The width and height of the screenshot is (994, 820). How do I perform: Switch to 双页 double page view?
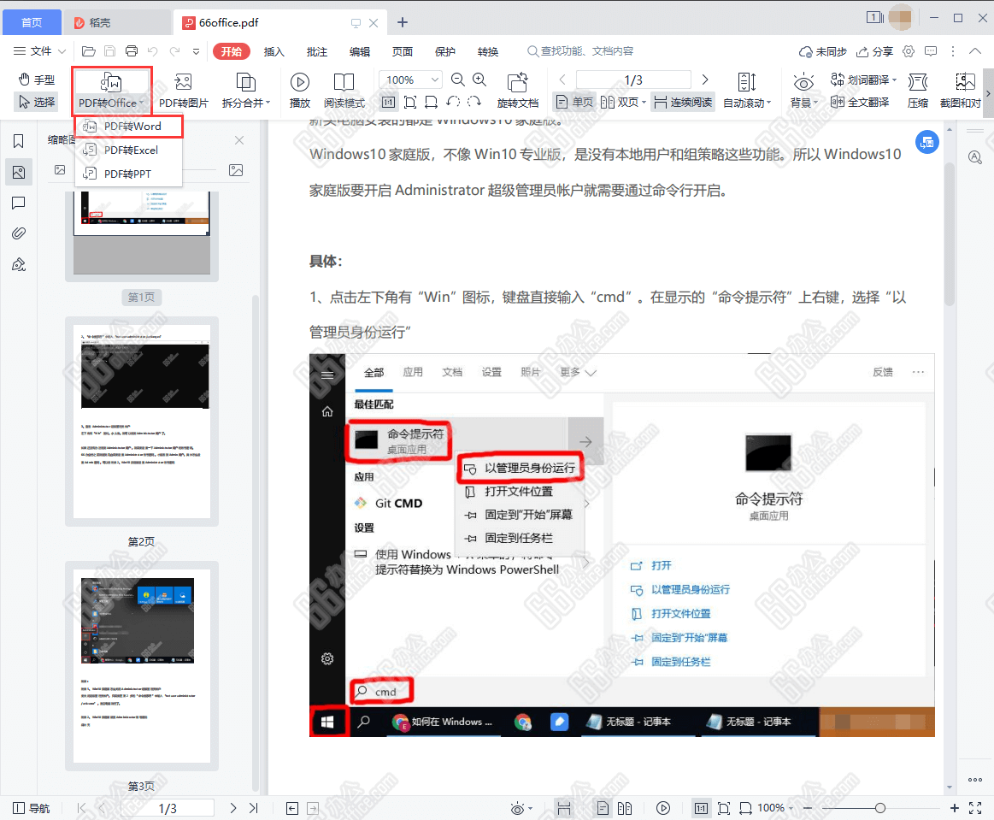pos(622,102)
